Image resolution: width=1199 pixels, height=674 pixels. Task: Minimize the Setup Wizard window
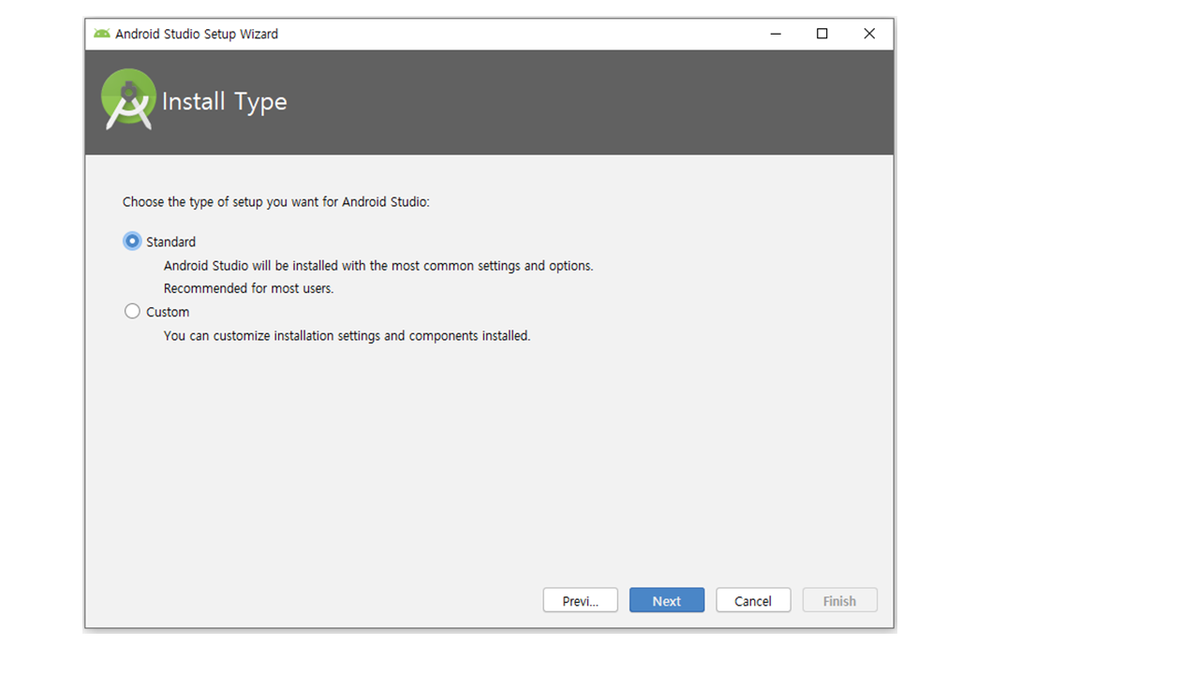(776, 34)
